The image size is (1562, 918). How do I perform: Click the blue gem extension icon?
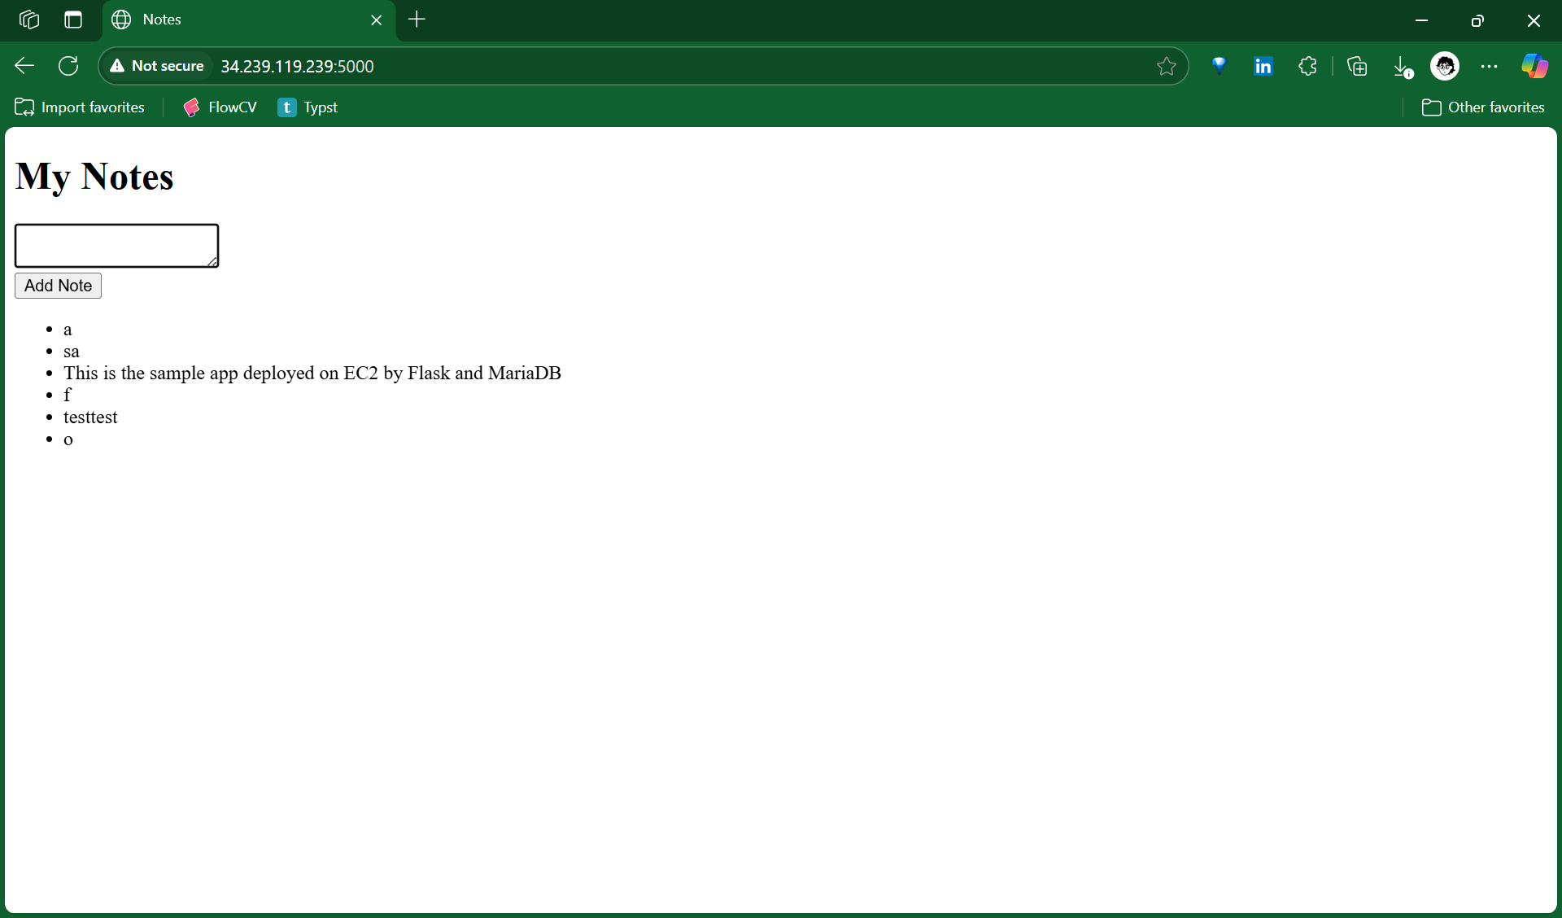1219,66
